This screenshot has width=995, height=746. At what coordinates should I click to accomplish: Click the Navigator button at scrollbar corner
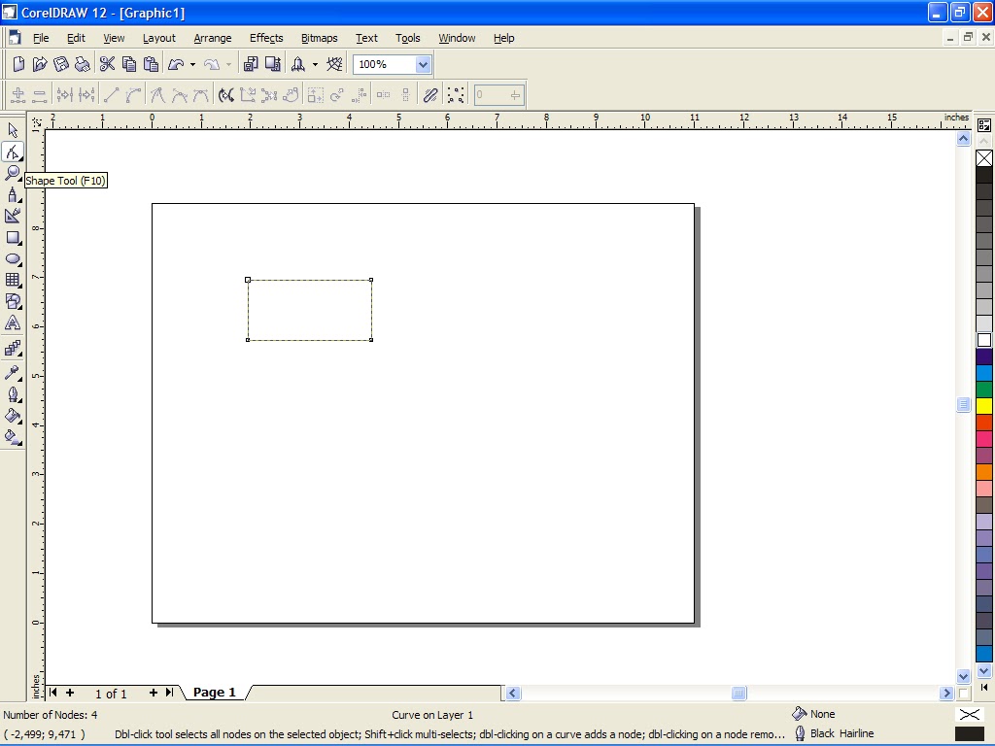click(963, 694)
